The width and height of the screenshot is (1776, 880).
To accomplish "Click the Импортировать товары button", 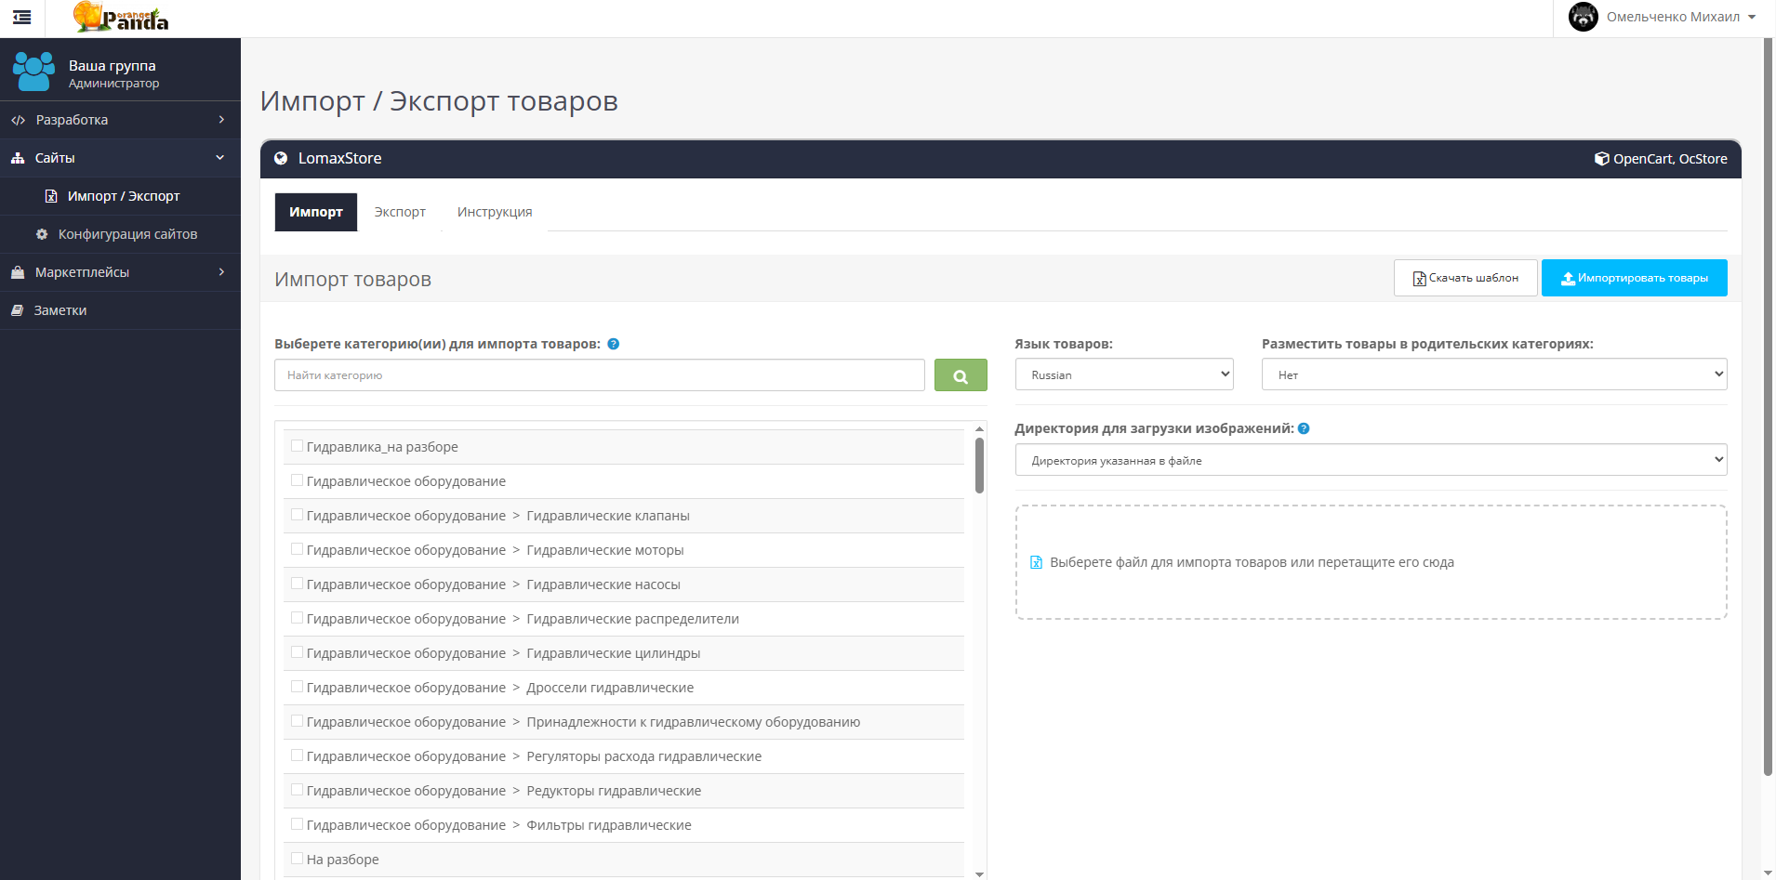I will point(1635,278).
